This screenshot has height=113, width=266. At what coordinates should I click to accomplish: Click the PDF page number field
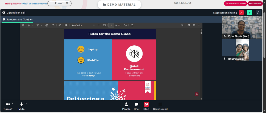click(x=111, y=25)
